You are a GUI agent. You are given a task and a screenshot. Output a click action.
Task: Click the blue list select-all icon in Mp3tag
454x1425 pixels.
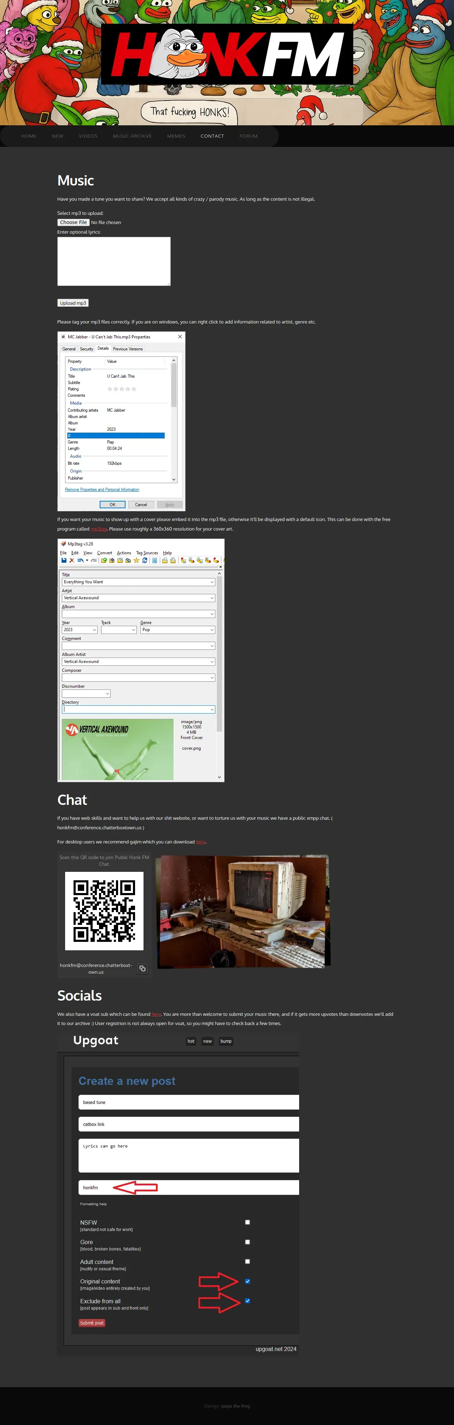[155, 560]
